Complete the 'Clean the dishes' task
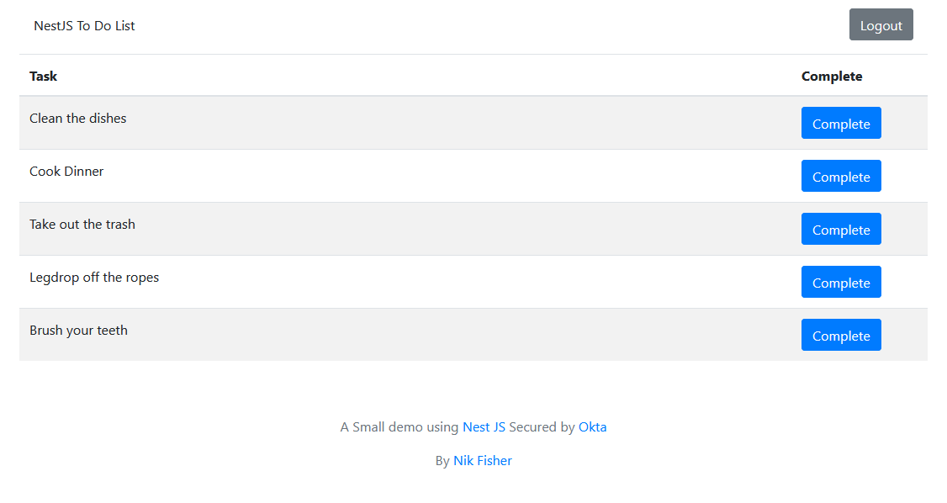This screenshot has width=947, height=503. [841, 124]
